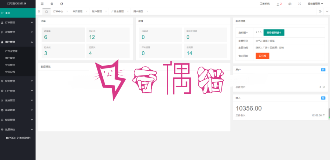
Task: Click the flag icon beside 总计收入 amount
Action: click(x=324, y=115)
